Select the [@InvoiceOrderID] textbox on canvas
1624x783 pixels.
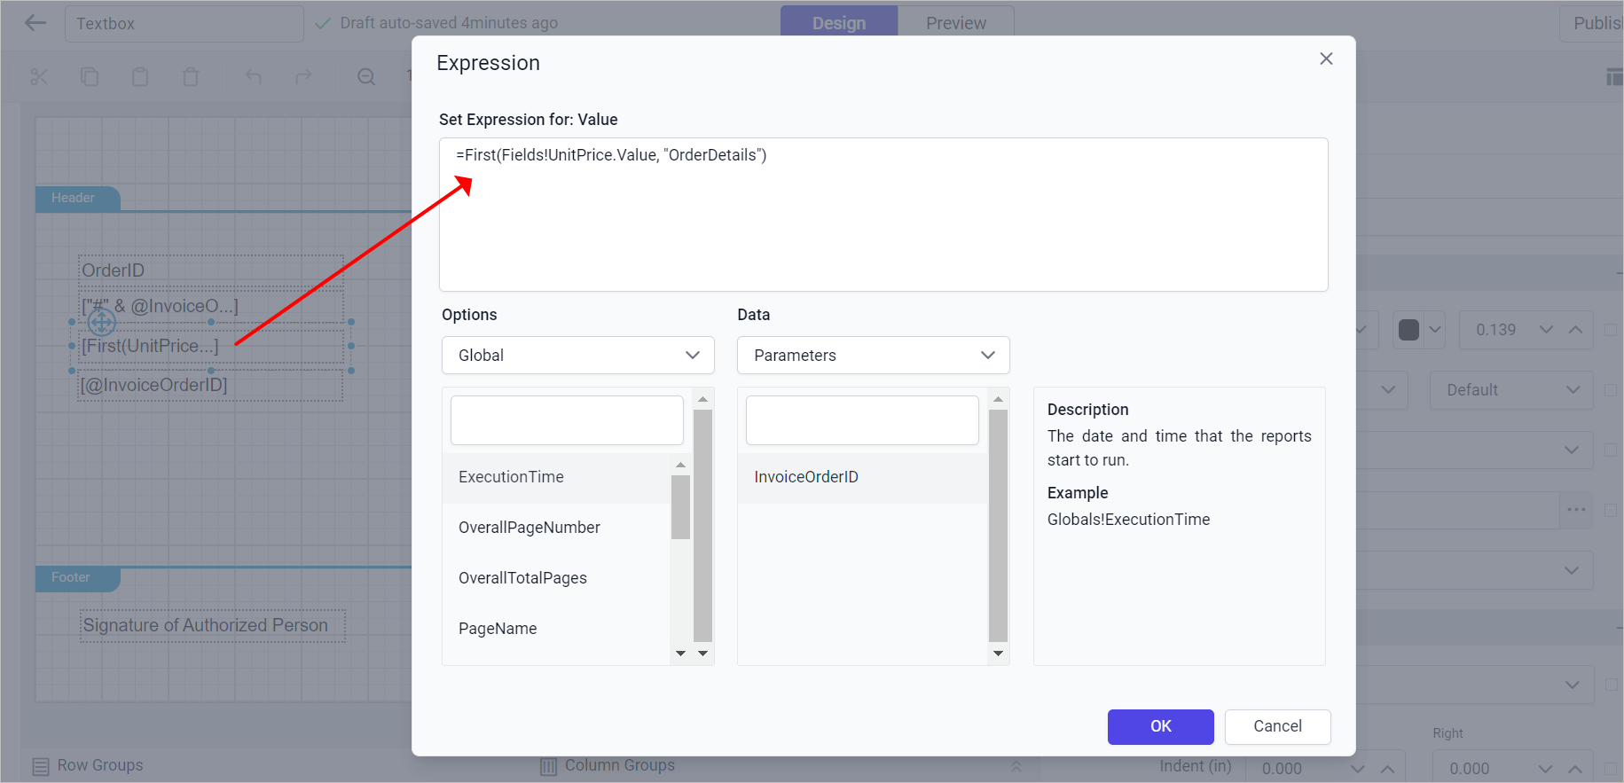[x=211, y=385]
